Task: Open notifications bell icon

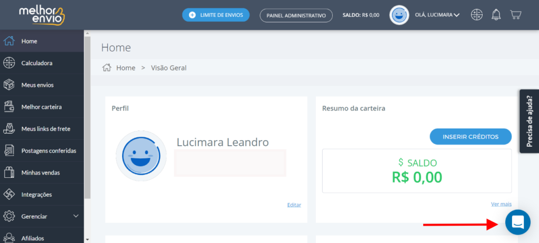Action: coord(496,15)
